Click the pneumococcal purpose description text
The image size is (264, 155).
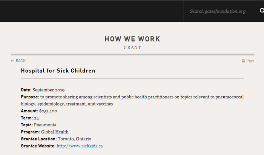click(132, 100)
